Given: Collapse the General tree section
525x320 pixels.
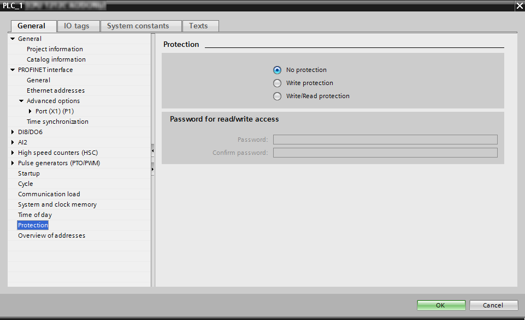Looking at the screenshot, I should coord(13,39).
